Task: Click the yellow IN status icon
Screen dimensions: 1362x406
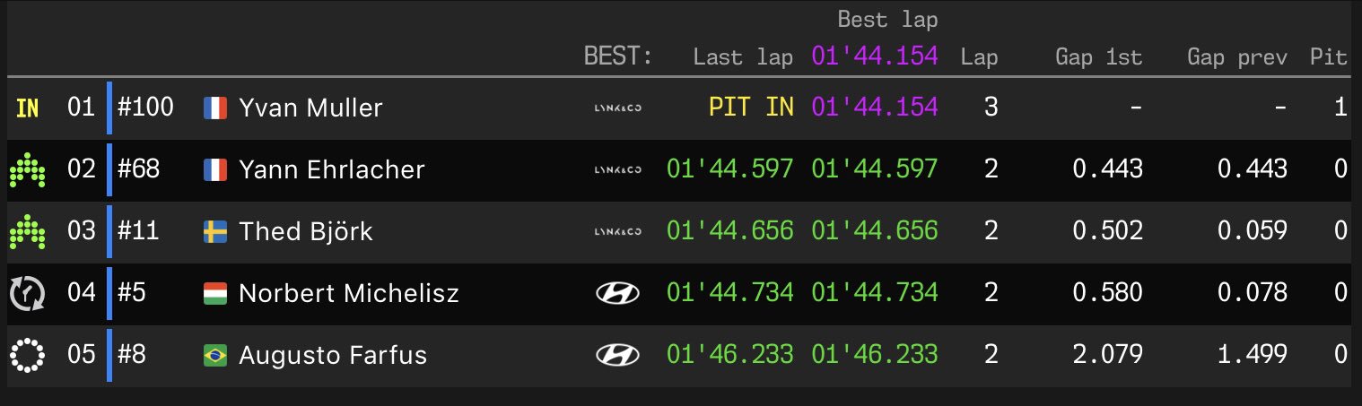Action: point(28,108)
